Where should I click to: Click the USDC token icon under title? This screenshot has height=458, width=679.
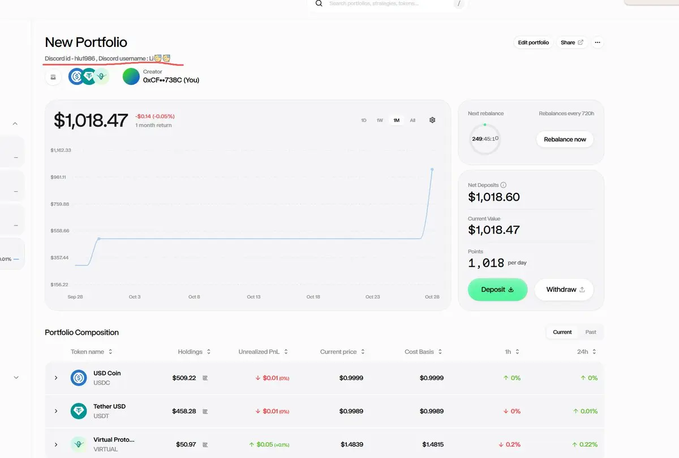(x=76, y=76)
